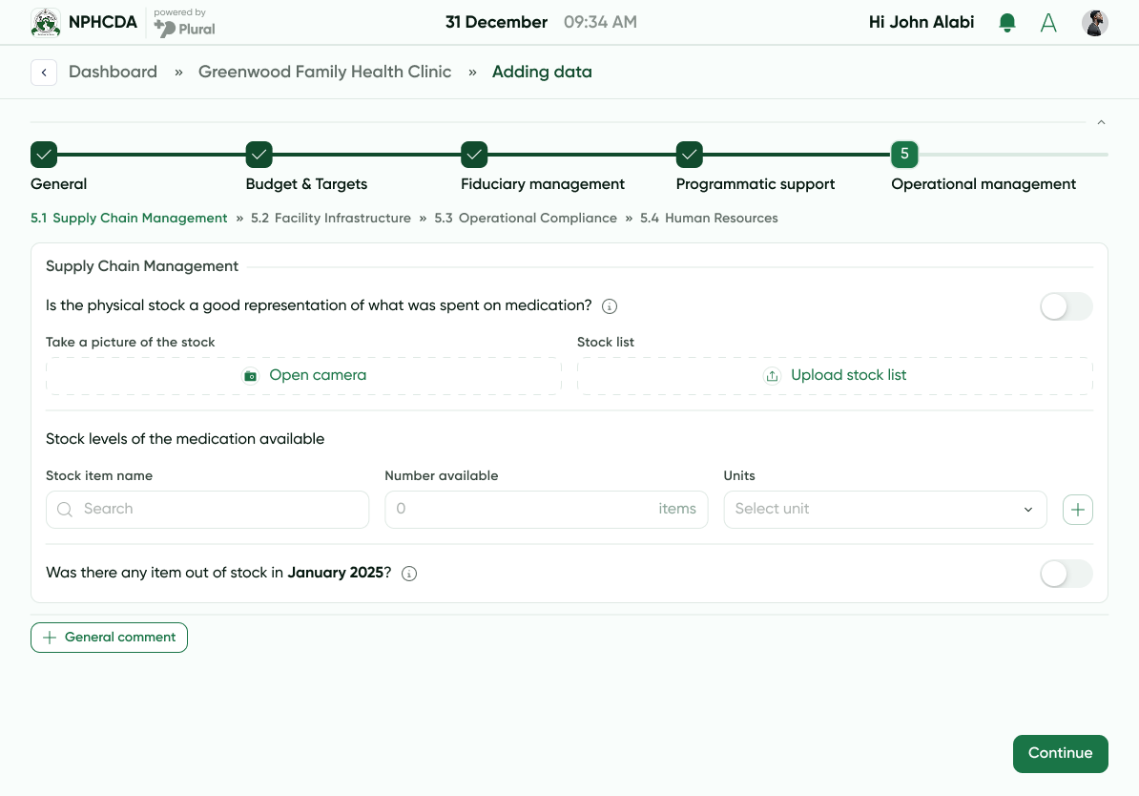Click Upload stock list button
The width and height of the screenshot is (1139, 796).
(835, 376)
